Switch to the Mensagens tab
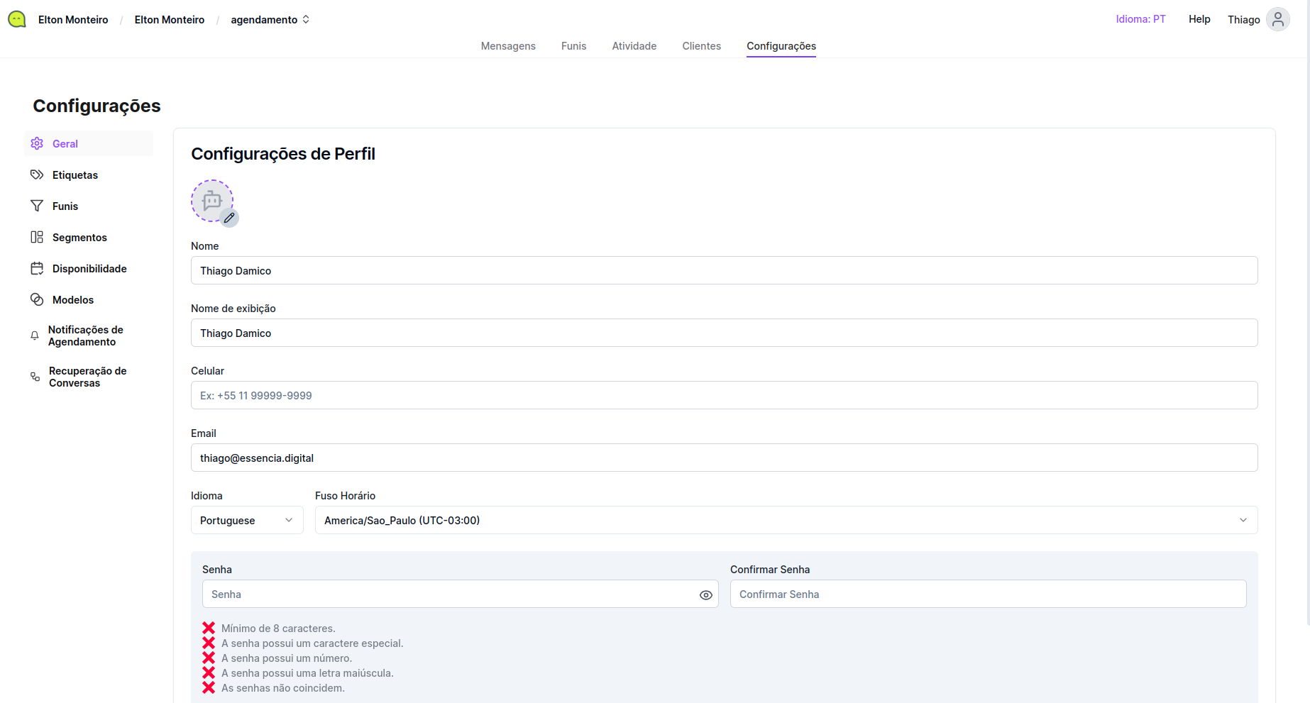Viewport: 1310px width, 703px height. coord(508,46)
